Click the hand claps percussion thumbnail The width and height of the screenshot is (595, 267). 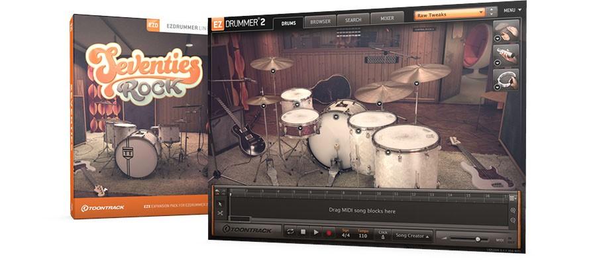pos(507,31)
